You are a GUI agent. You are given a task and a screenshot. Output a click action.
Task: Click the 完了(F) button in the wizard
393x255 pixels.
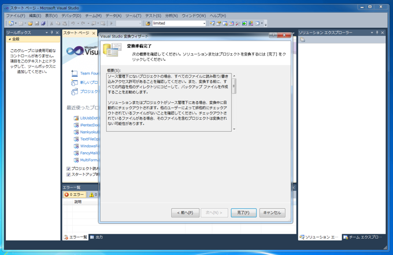click(243, 213)
